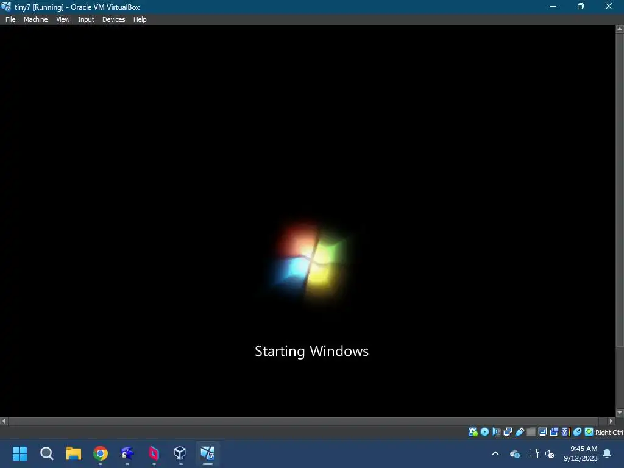Select the tiny7 VM taskbar icon
The height and width of the screenshot is (468, 624).
point(208,453)
